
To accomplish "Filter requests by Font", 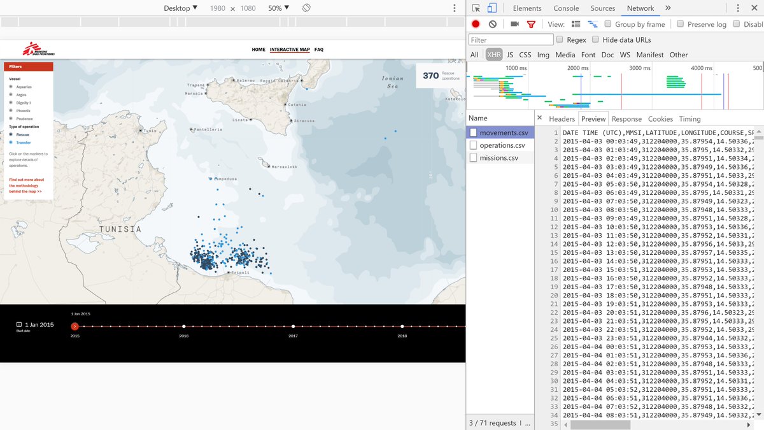I will (x=588, y=55).
